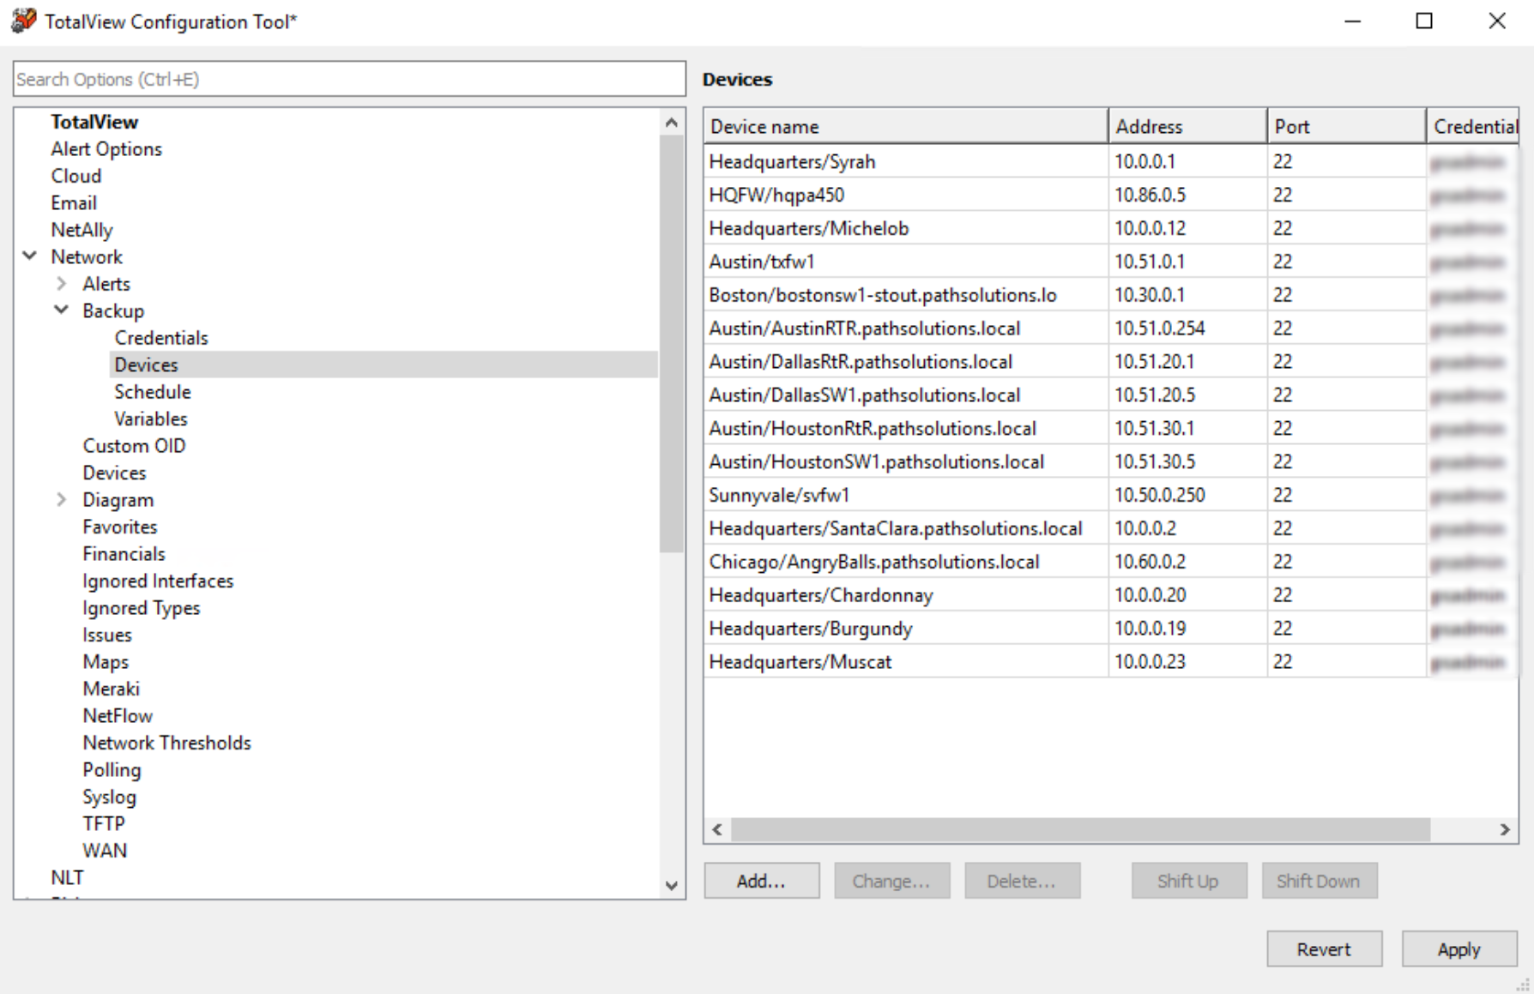Sort by Device name column header
The height and width of the screenshot is (994, 1534).
(x=905, y=126)
